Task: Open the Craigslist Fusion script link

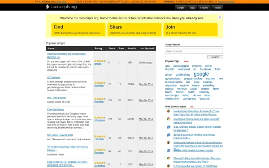Action: [x=55, y=109]
